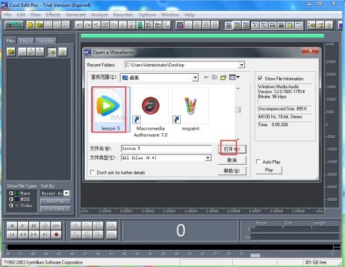
Task: Pause playback with the Pause button
Action: tap(34, 226)
